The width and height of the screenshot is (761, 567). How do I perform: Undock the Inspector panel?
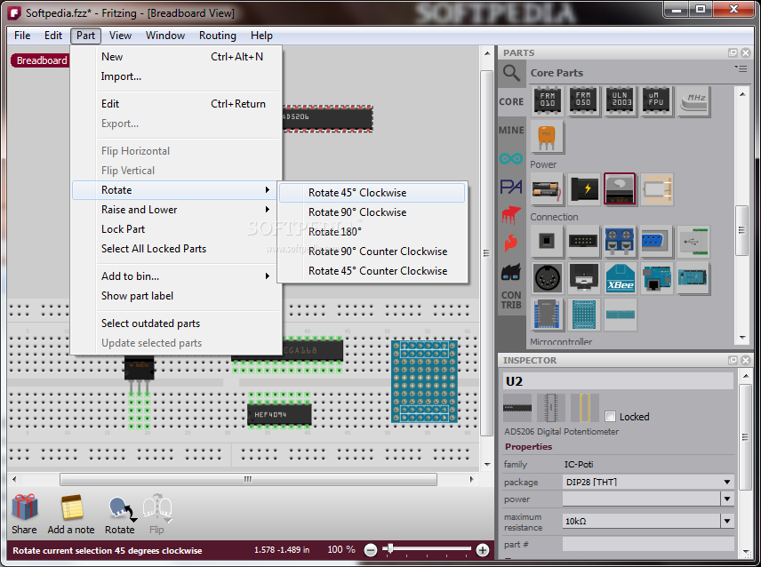(733, 360)
